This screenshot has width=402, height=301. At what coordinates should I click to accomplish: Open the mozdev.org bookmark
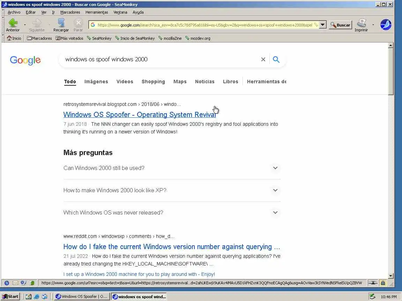coord(198,38)
